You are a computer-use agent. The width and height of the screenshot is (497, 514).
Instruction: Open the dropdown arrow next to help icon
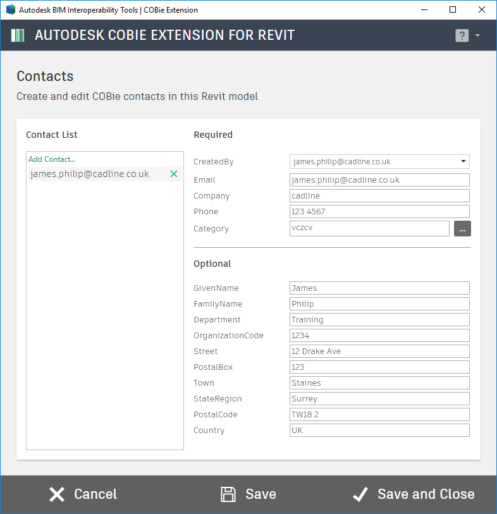[x=477, y=35]
